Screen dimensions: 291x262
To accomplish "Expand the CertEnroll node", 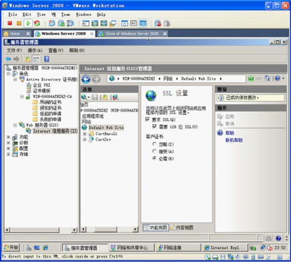I will (84, 133).
